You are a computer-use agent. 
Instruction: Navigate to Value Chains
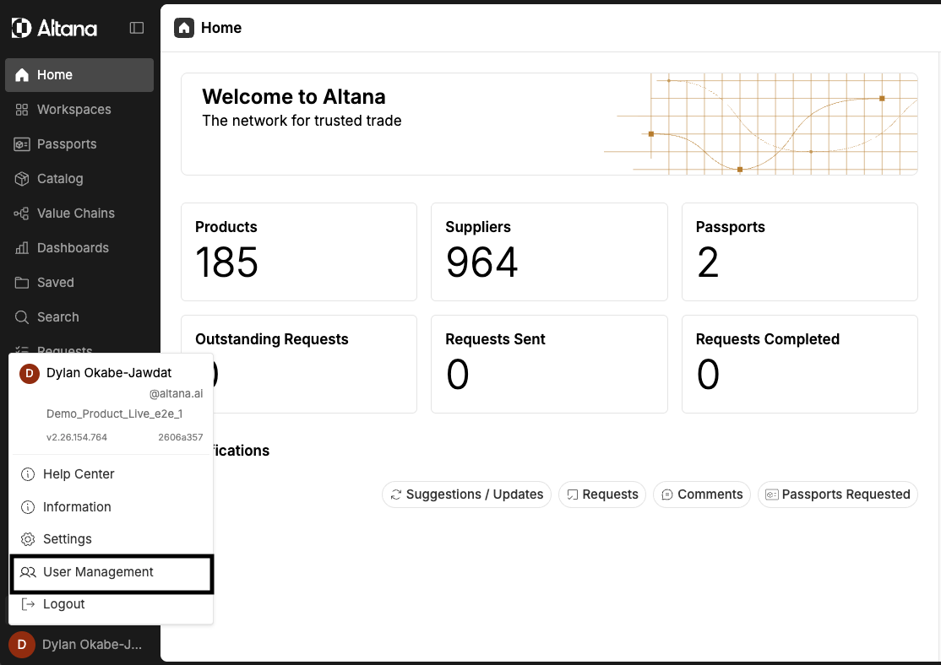pyautogui.click(x=79, y=214)
